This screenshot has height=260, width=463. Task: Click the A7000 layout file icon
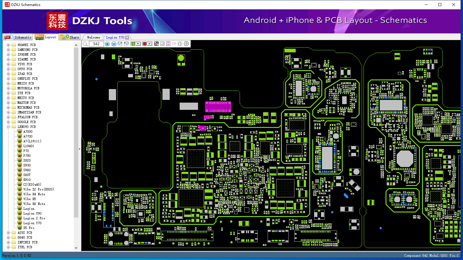coord(20,132)
